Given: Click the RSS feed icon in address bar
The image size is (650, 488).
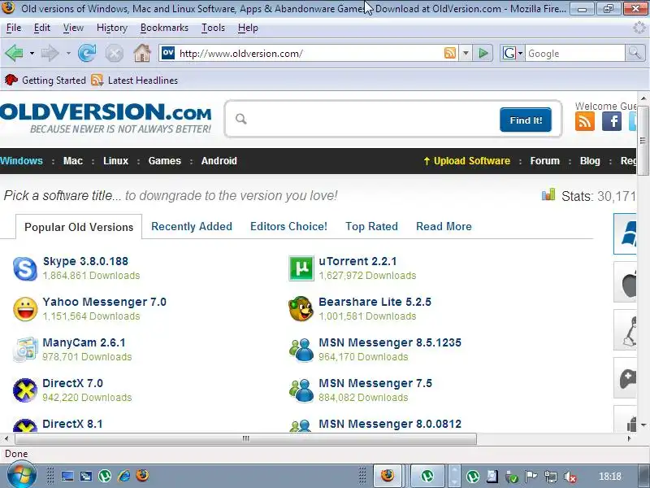Looking at the screenshot, I should click(450, 53).
